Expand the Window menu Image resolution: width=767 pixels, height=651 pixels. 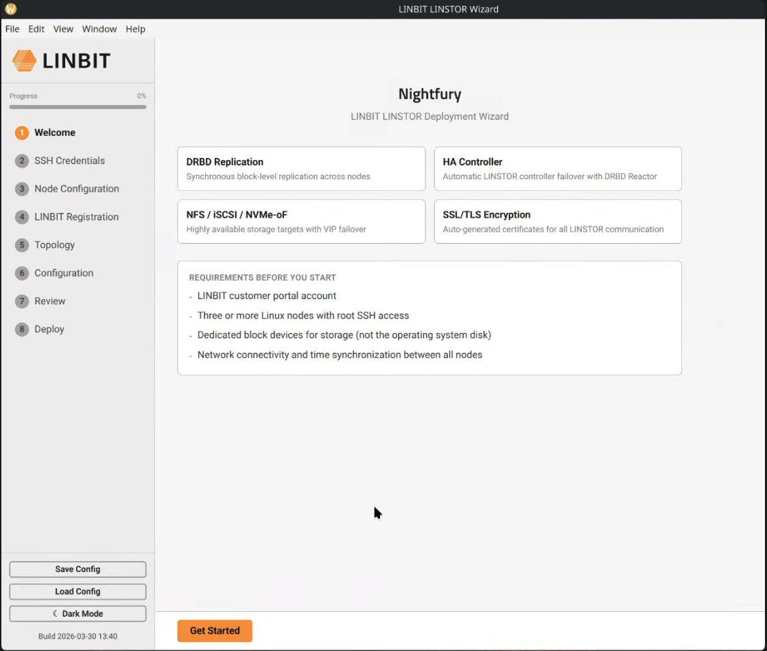[99, 29]
